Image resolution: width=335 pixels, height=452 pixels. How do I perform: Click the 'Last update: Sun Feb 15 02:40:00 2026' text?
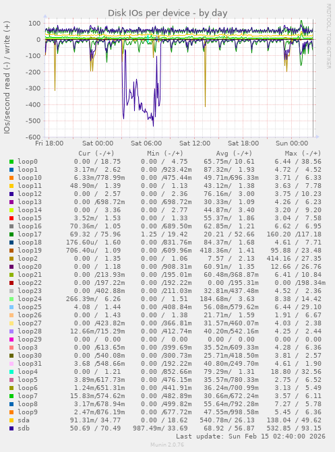point(251,437)
